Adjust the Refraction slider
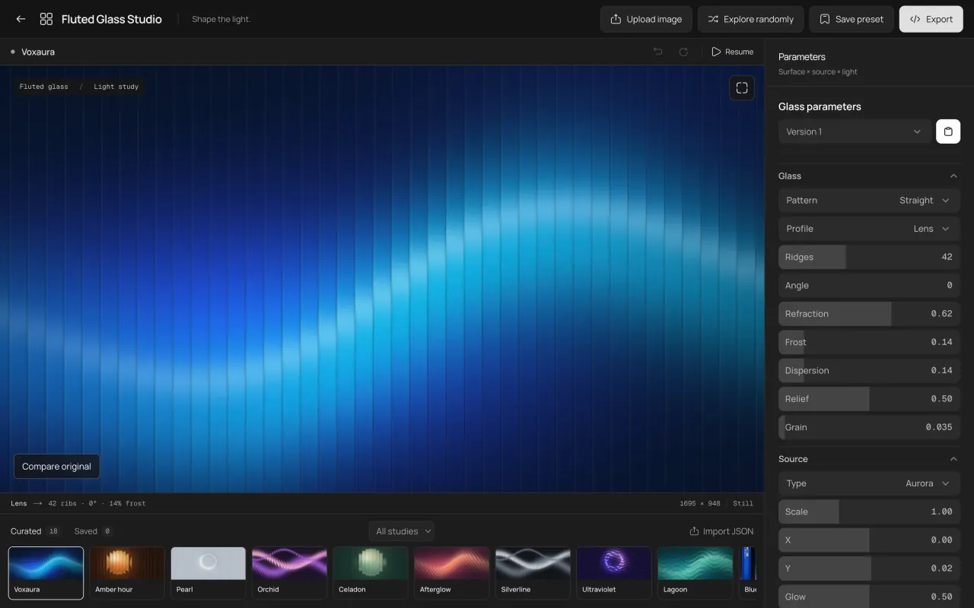Image resolution: width=974 pixels, height=608 pixels. pos(869,314)
